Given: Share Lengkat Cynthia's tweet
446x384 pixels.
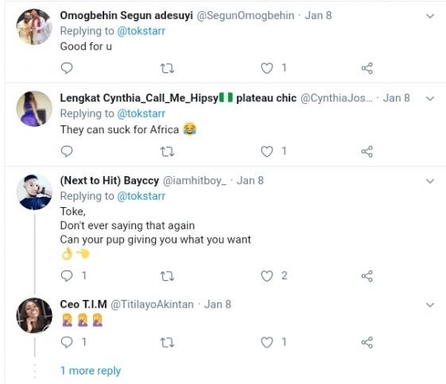Looking at the screenshot, I should (x=367, y=152).
